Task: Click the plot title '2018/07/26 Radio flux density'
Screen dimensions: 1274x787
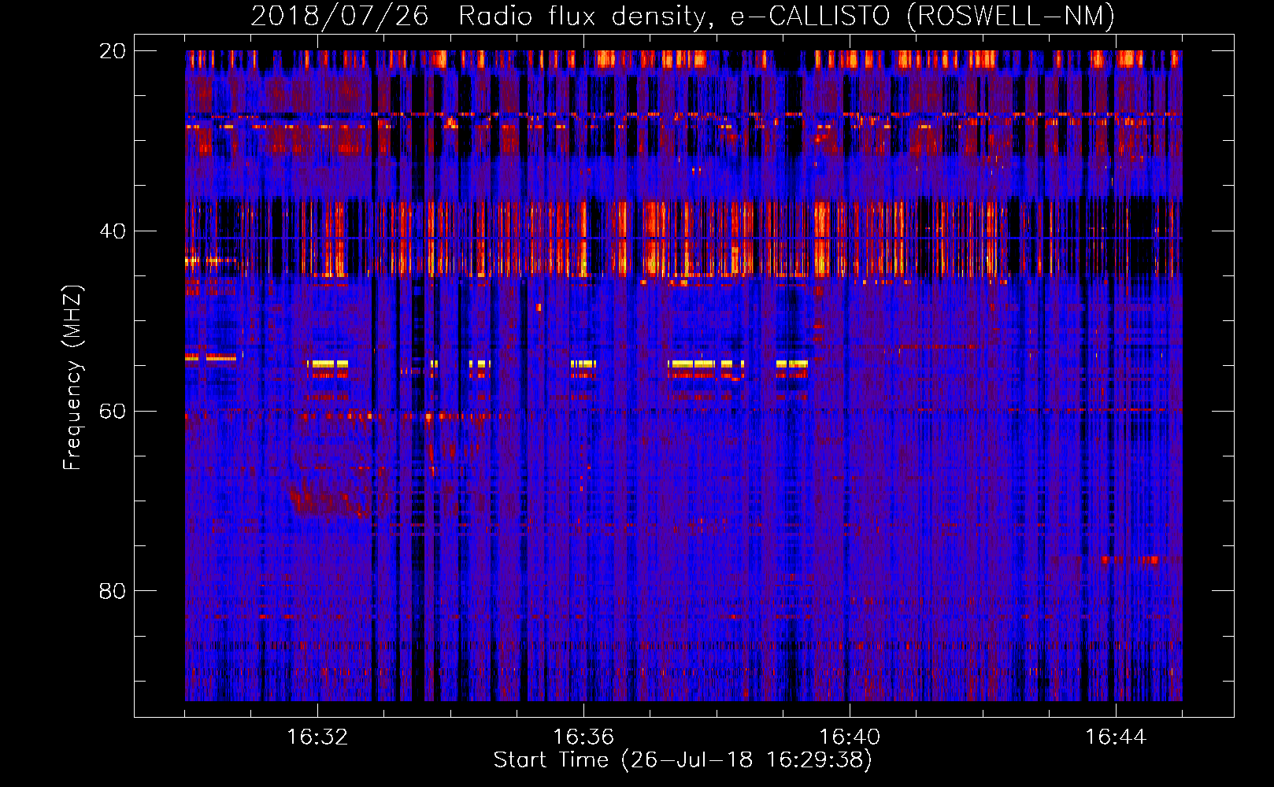Action: click(x=683, y=17)
